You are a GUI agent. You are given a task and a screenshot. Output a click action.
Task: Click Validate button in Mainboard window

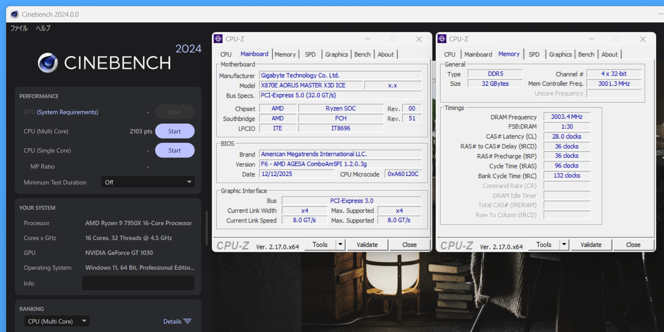[x=367, y=245]
